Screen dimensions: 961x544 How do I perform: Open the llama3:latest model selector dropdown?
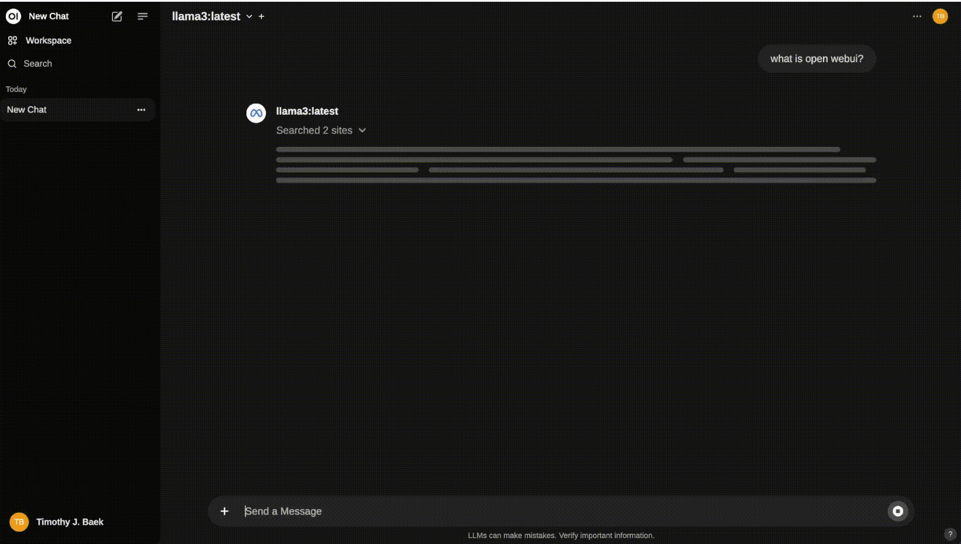pos(249,16)
